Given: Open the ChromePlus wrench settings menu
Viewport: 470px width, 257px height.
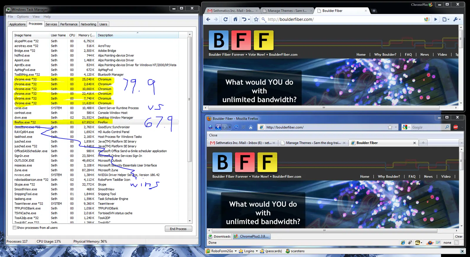Looking at the screenshot, I should (457, 19).
